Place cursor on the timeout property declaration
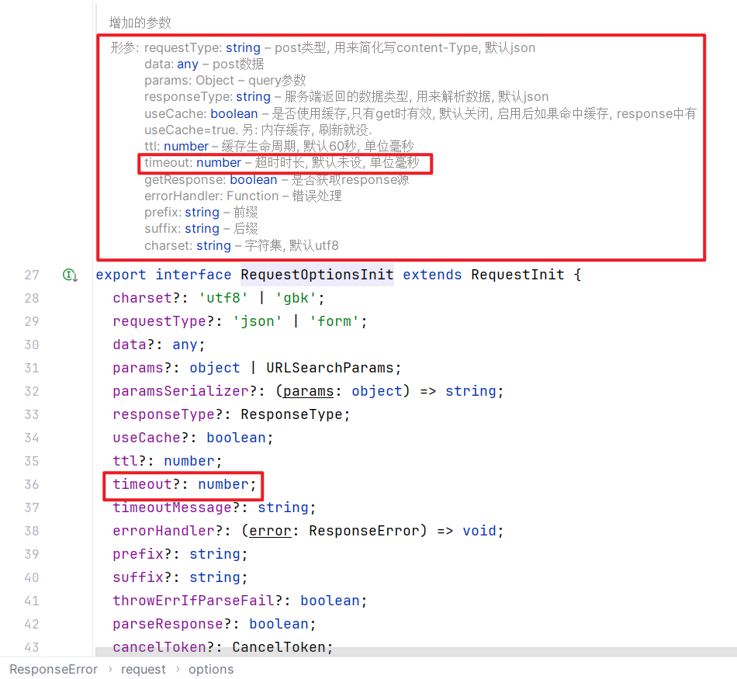 (x=142, y=484)
